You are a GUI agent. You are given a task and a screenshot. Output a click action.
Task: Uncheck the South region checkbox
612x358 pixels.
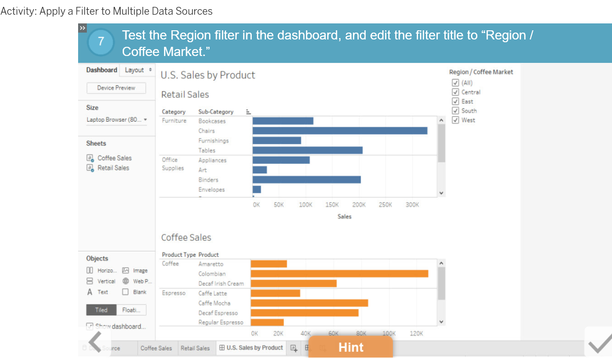click(x=456, y=111)
